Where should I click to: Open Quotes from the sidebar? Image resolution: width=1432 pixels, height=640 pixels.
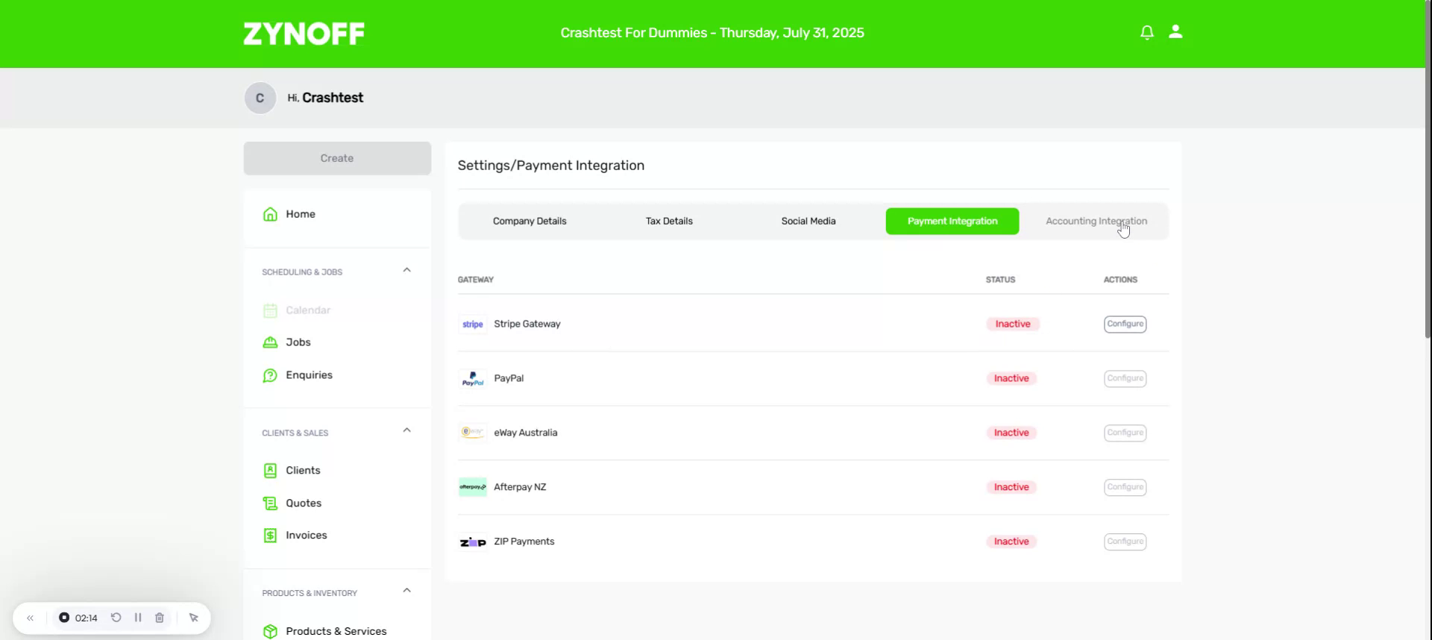click(x=304, y=503)
